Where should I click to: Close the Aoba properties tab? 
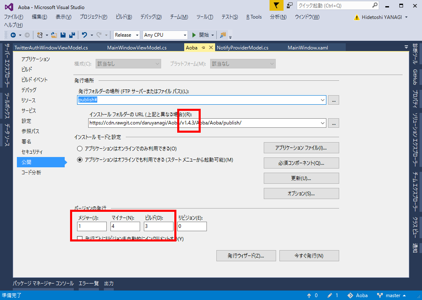[x=211, y=48]
